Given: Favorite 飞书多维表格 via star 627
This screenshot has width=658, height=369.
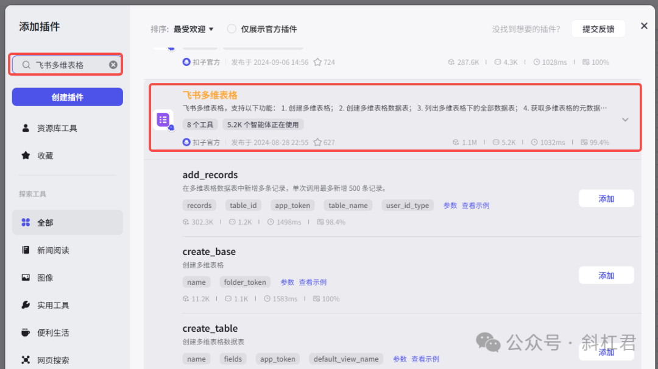Looking at the screenshot, I should click(317, 142).
